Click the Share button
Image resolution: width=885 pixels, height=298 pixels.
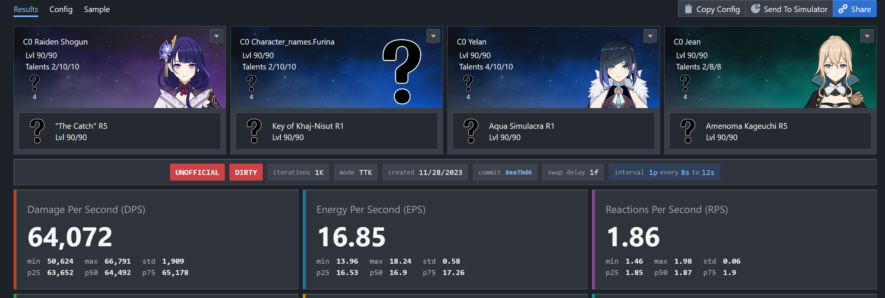click(x=855, y=9)
